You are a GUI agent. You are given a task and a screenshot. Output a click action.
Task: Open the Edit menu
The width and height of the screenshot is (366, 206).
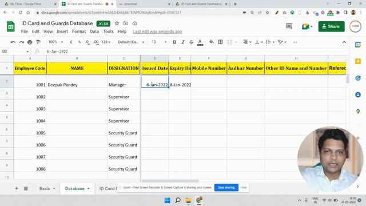point(35,31)
